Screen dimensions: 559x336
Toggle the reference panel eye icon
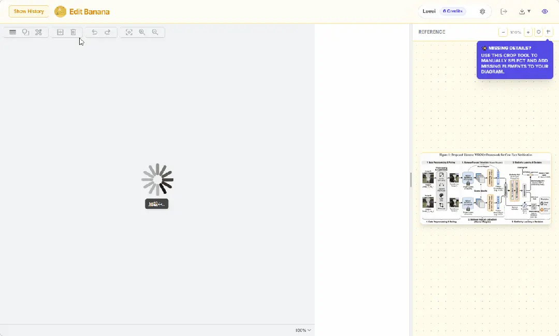(x=545, y=11)
